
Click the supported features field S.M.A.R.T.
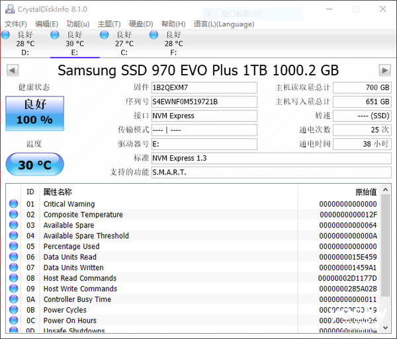[271, 172]
